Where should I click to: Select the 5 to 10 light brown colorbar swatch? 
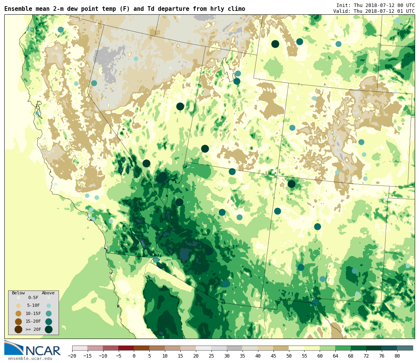click(x=157, y=348)
